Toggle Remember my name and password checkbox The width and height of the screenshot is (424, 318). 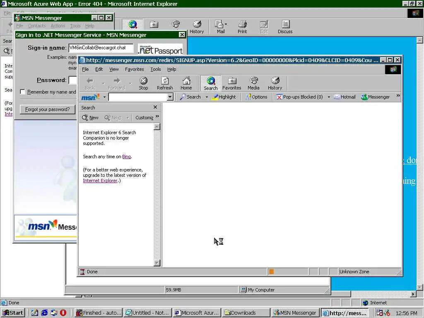pyautogui.click(x=23, y=92)
